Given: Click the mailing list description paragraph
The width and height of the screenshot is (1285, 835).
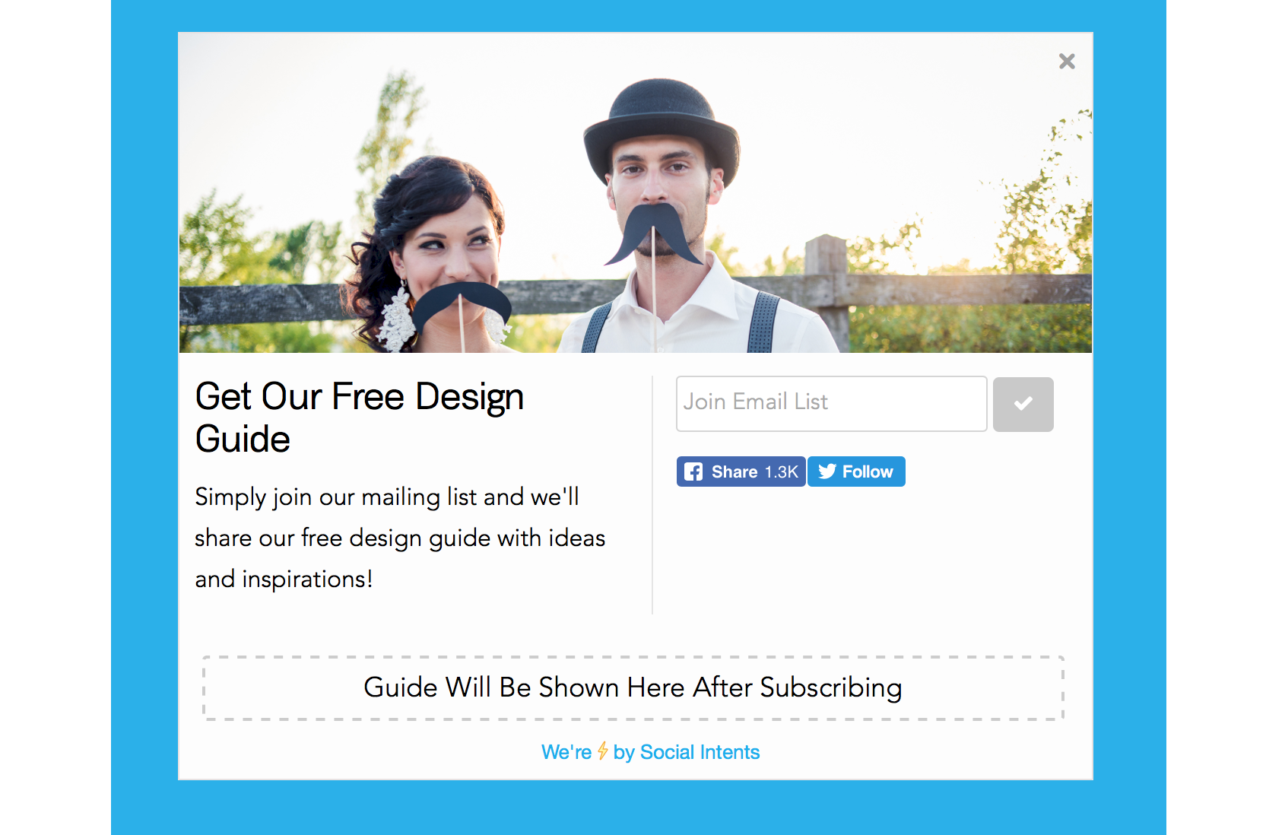Looking at the screenshot, I should (400, 538).
